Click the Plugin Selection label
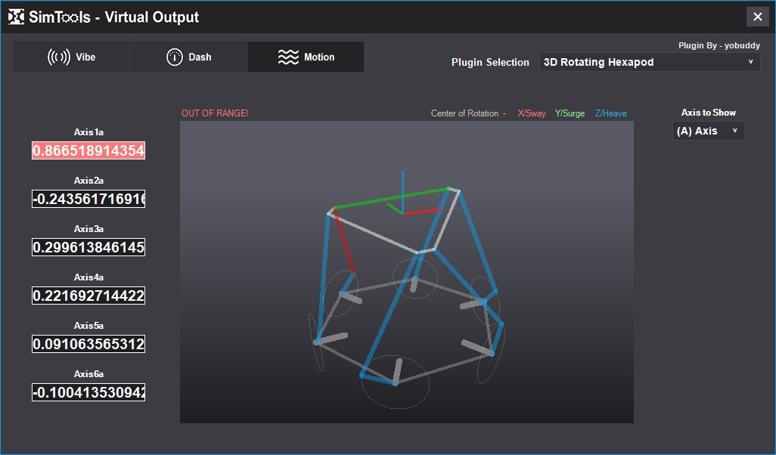 click(490, 62)
